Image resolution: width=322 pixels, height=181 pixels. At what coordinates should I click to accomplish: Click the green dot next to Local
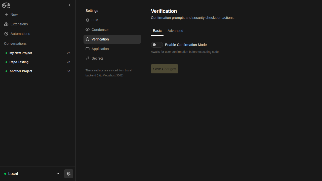pos(5,174)
